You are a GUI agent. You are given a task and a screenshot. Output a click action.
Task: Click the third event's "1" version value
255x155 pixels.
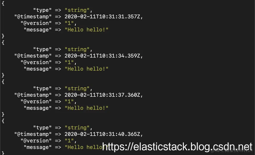[69, 101]
